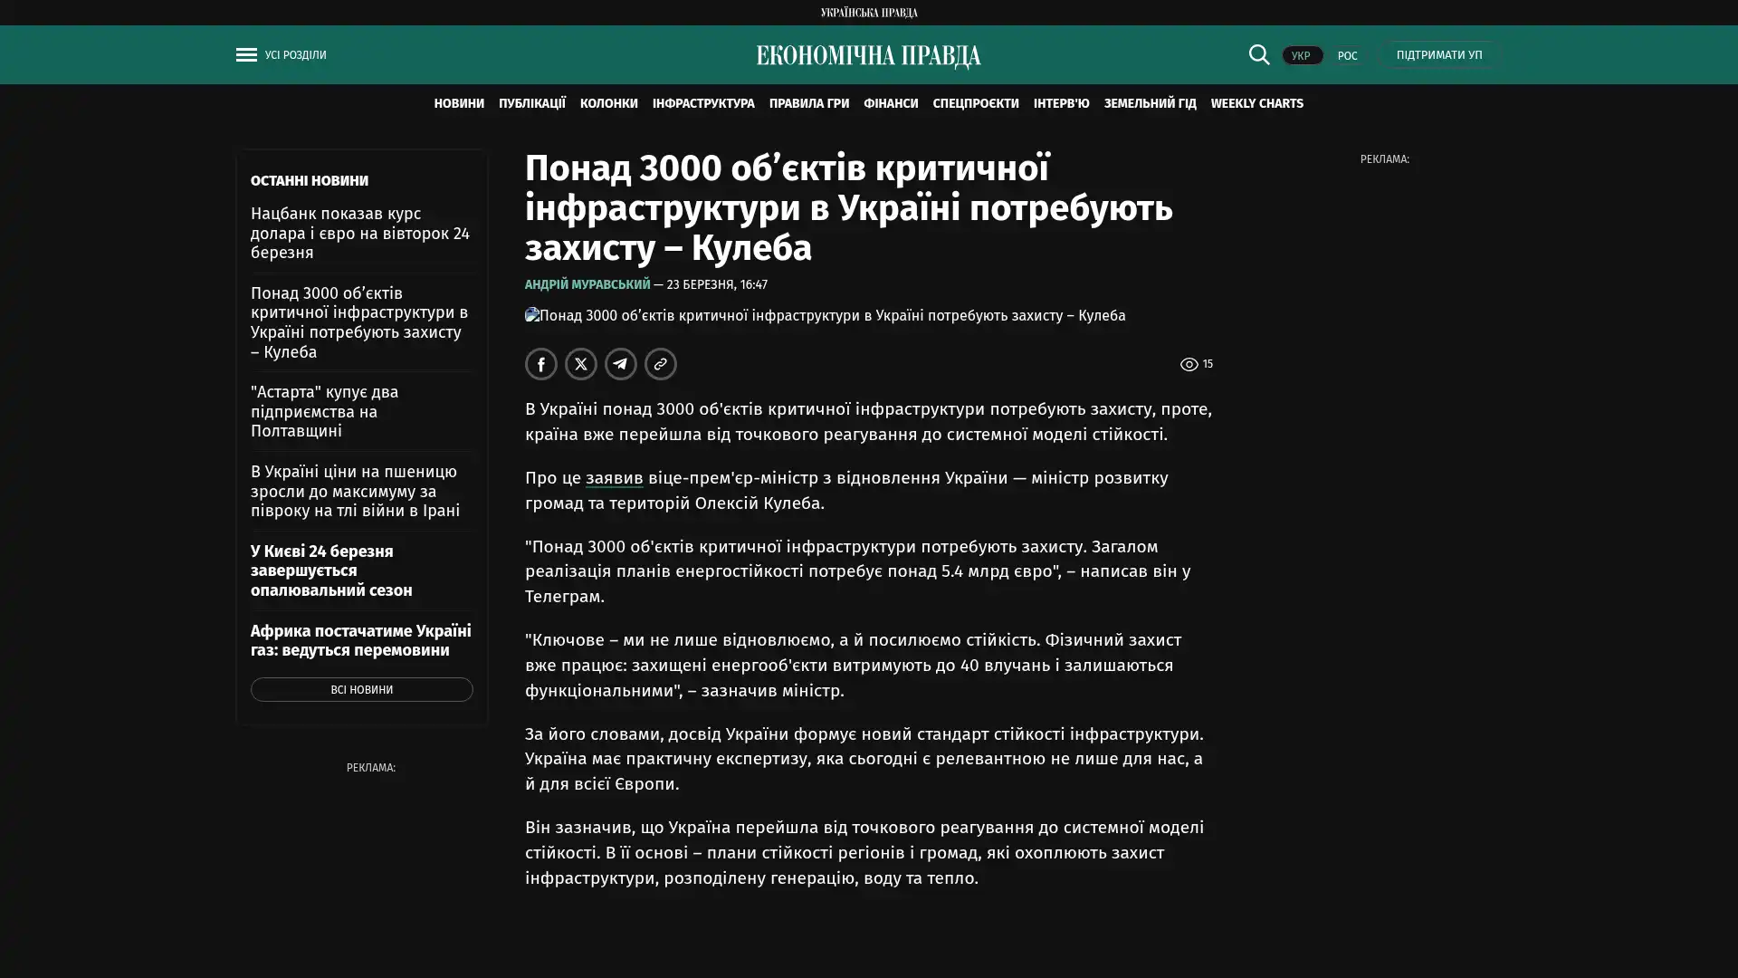1738x978 pixels.
Task: Click the Економічна правда logo
Action: pos(868,56)
